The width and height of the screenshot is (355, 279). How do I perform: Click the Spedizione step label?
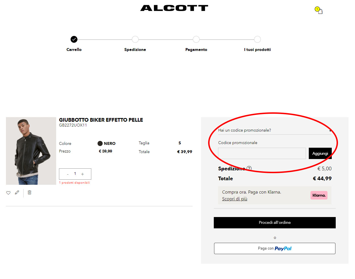135,50
